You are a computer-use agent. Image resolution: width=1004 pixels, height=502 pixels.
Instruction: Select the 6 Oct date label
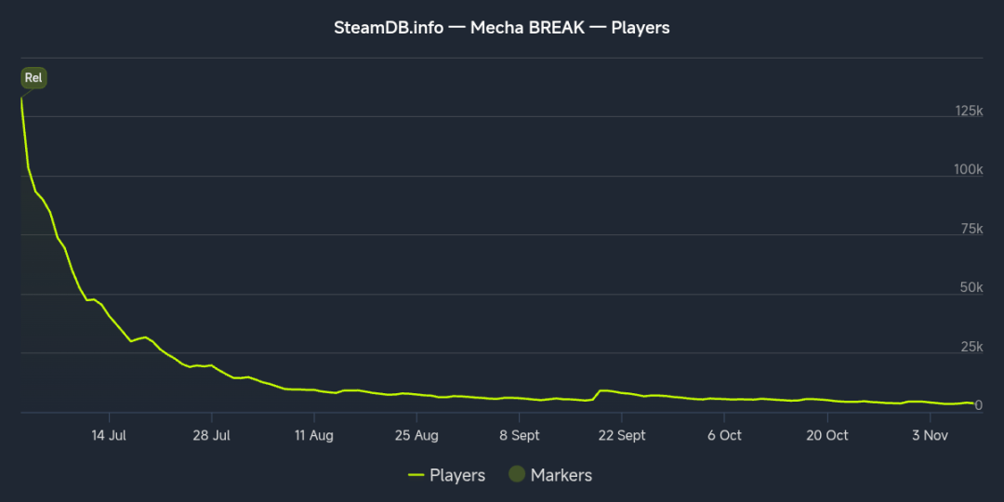click(x=724, y=435)
